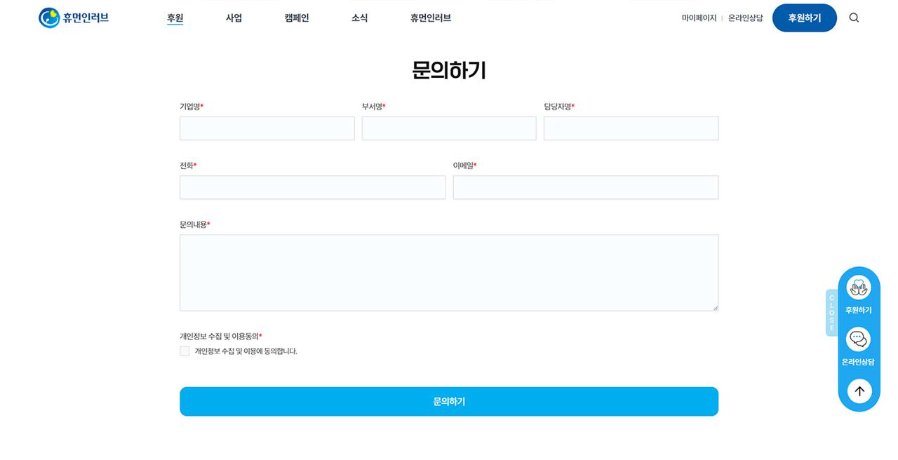Click inside the 문의내용 text area

(449, 273)
